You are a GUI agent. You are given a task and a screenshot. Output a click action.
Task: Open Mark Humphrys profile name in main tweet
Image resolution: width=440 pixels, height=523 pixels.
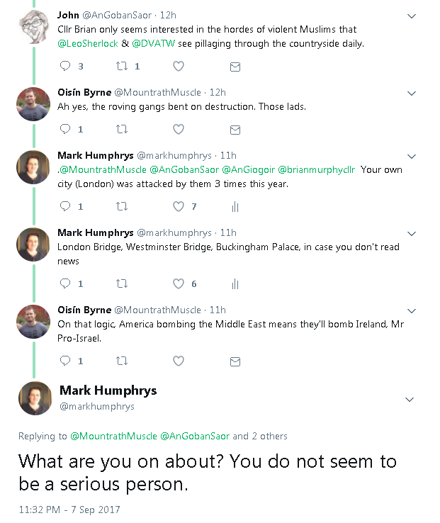pyautogui.click(x=108, y=391)
